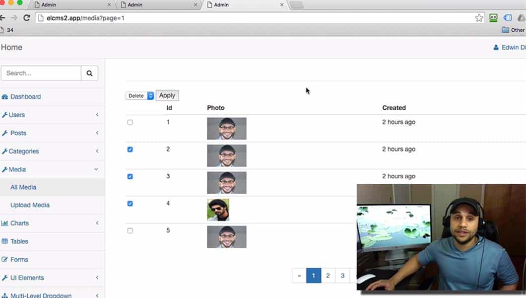Uncheck the checkbox for media row 2
The width and height of the screenshot is (526, 298).
pyautogui.click(x=130, y=149)
